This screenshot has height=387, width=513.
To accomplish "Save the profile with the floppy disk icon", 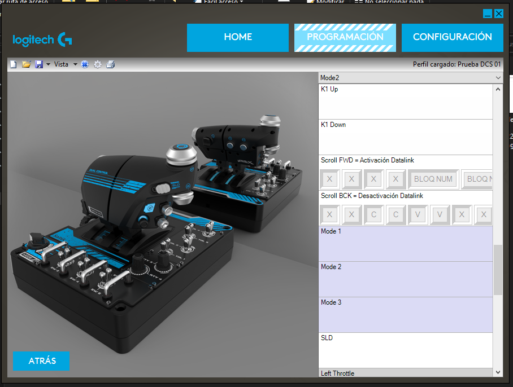I will coord(39,65).
